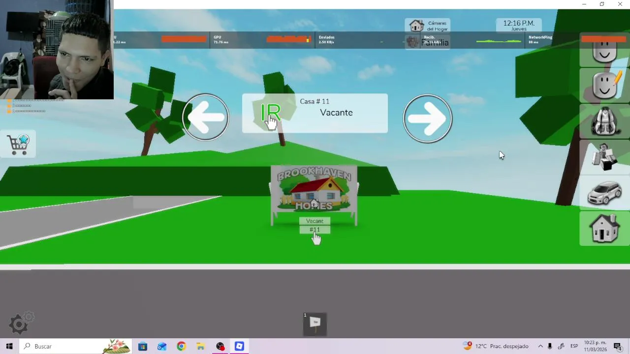Screen dimensions: 630x354
Task: Open Google Chrome from the taskbar
Action: tap(181, 346)
